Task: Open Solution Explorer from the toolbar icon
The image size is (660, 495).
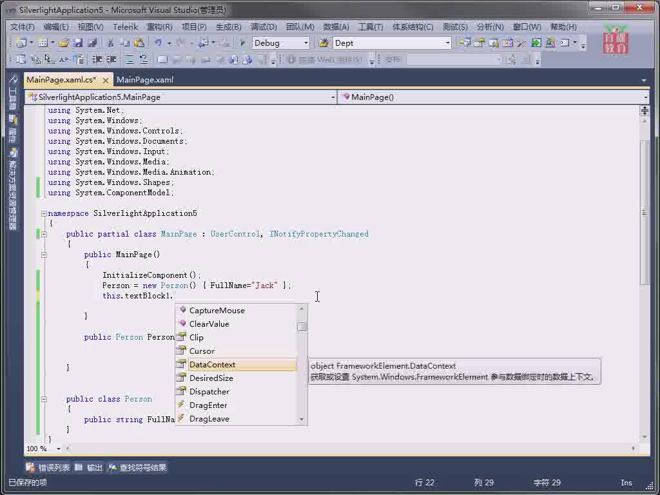Action: 465,43
